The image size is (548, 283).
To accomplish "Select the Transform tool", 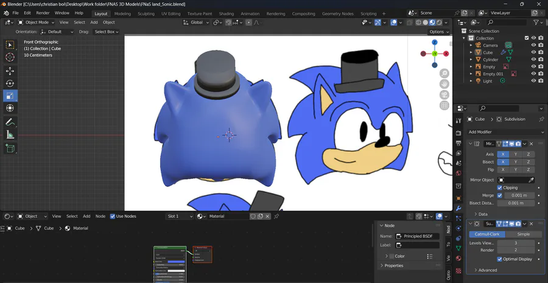I will (10, 108).
